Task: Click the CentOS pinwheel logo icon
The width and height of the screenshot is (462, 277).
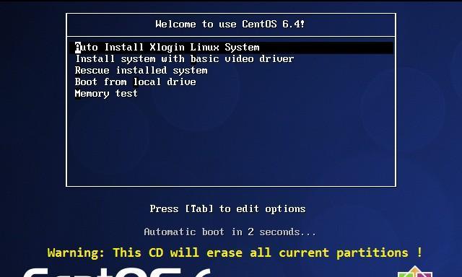Action: coord(415,271)
